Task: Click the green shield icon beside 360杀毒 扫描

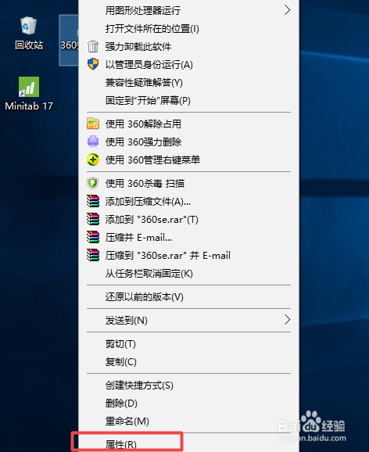Action: coord(93,183)
